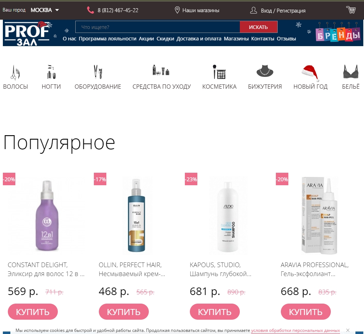Click ВОЛОСЫ category label

[16, 87]
